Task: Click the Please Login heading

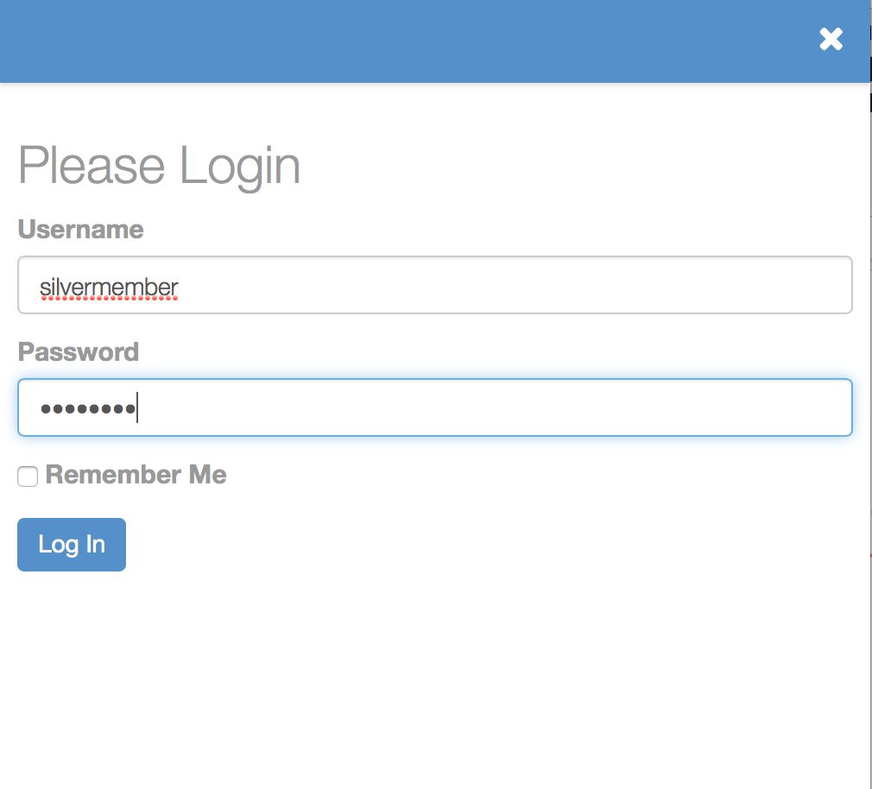Action: tap(159, 166)
